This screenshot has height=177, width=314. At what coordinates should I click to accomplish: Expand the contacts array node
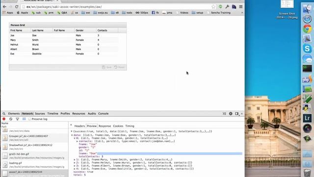tap(78, 141)
